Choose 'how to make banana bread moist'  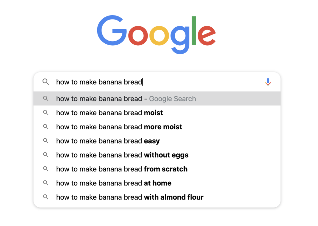pos(109,113)
